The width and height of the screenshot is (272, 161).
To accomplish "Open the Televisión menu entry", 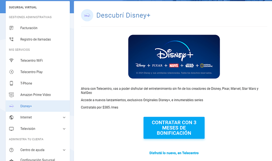I will tap(37, 129).
